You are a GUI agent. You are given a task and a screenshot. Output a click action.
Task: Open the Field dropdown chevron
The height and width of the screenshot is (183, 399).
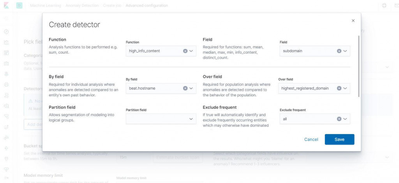345,51
